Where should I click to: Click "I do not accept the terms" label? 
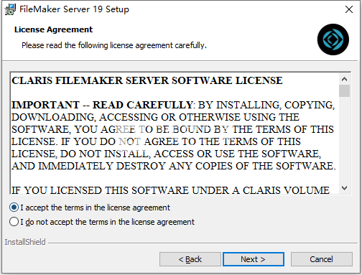(x=107, y=222)
